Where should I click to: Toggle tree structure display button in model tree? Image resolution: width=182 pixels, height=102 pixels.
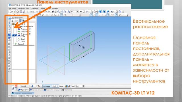click(x=21, y=21)
